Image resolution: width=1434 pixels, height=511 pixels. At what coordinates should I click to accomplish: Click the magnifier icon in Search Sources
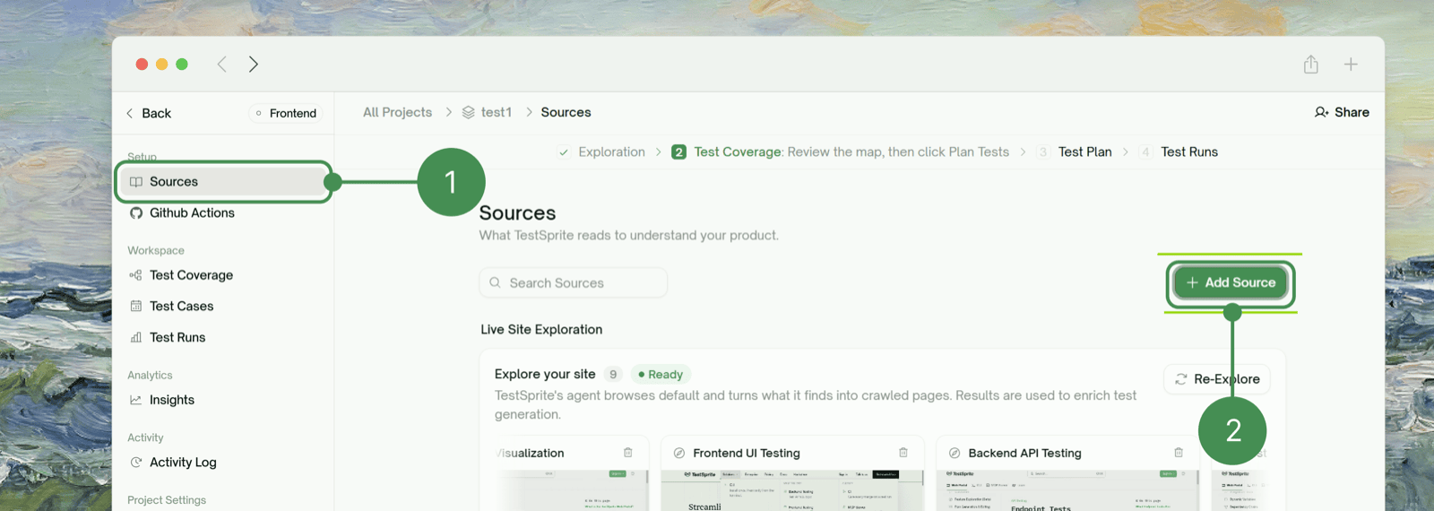pyautogui.click(x=495, y=282)
